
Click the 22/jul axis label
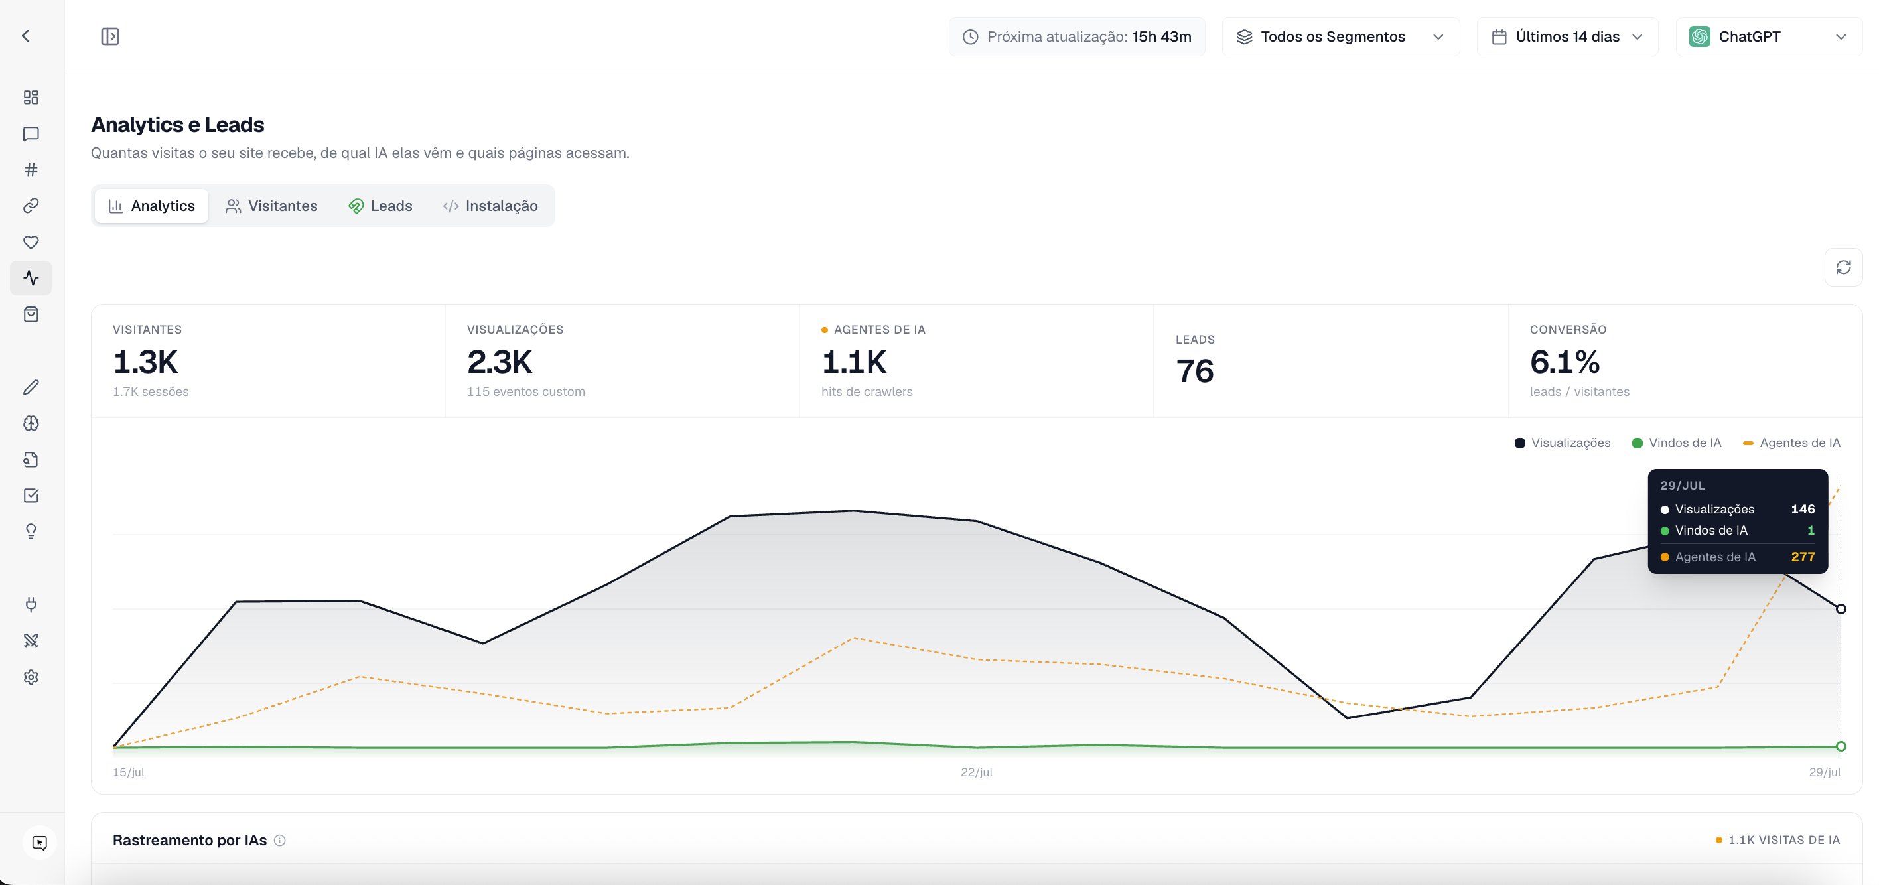977,772
